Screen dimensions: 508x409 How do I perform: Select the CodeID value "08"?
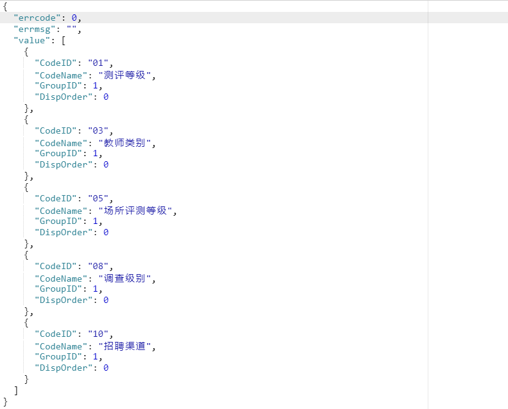click(x=98, y=266)
